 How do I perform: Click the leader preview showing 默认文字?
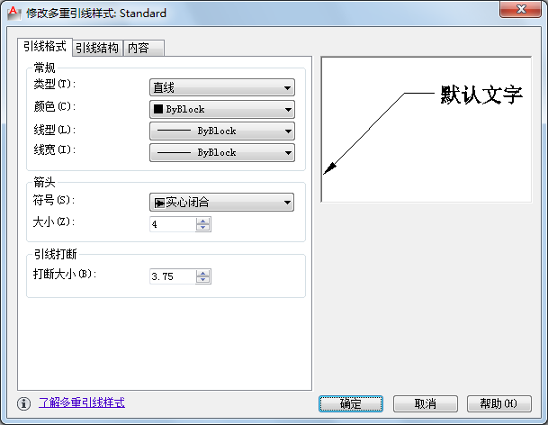click(427, 130)
